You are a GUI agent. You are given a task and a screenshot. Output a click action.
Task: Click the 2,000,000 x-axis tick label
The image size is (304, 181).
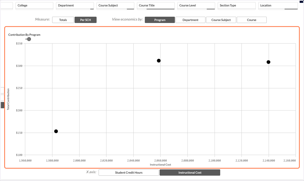click(79, 161)
